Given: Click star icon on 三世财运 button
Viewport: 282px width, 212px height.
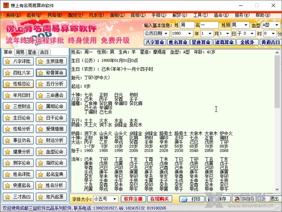Looking at the screenshot, I should click(x=8, y=106).
